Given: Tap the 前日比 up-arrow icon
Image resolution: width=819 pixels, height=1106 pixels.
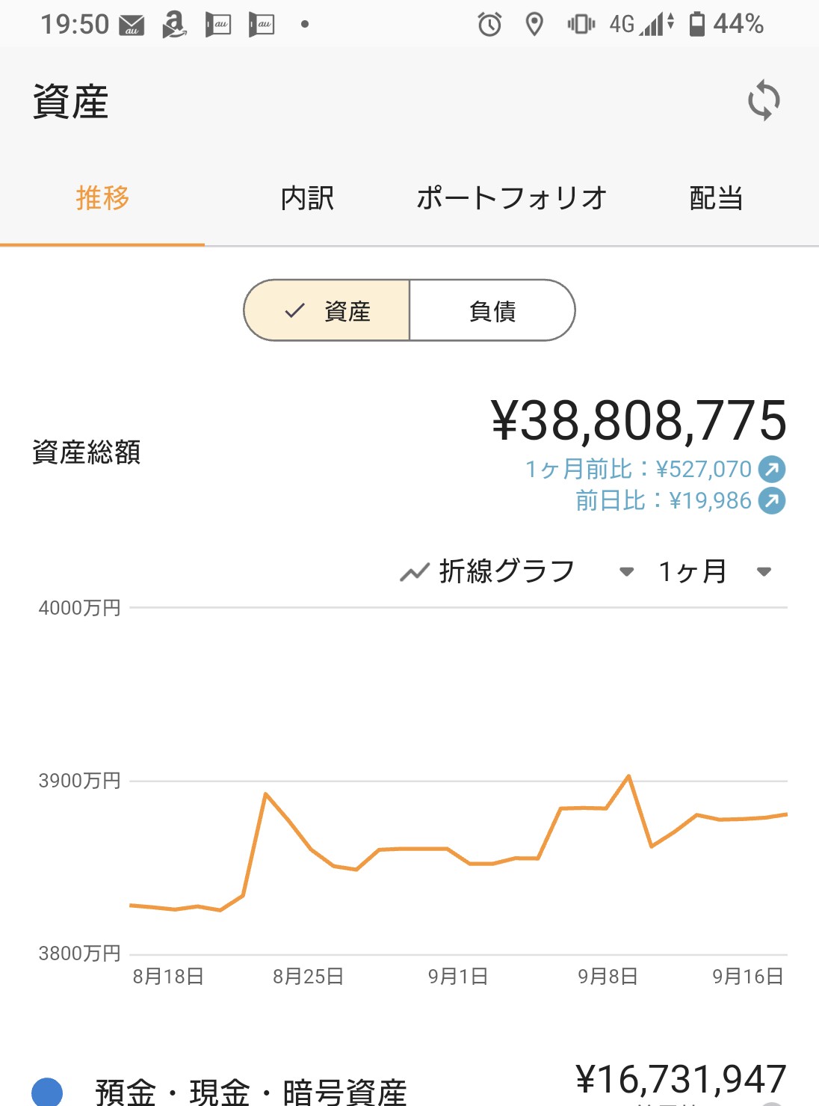Looking at the screenshot, I should coord(772,500).
